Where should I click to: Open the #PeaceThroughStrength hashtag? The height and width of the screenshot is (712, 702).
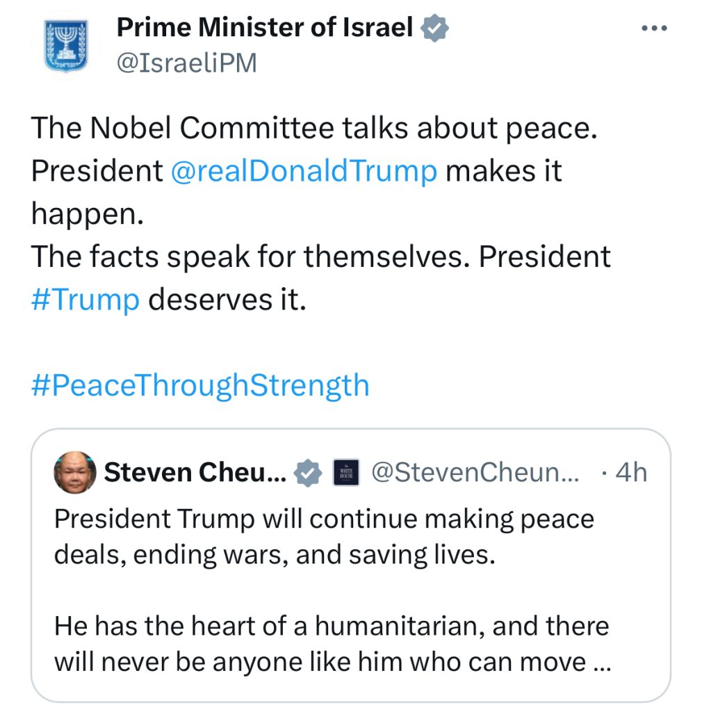coord(200,385)
